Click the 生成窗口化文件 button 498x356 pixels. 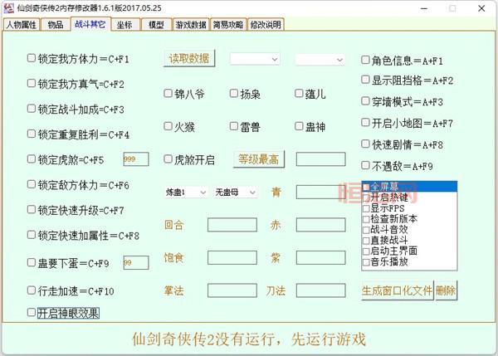(x=396, y=291)
